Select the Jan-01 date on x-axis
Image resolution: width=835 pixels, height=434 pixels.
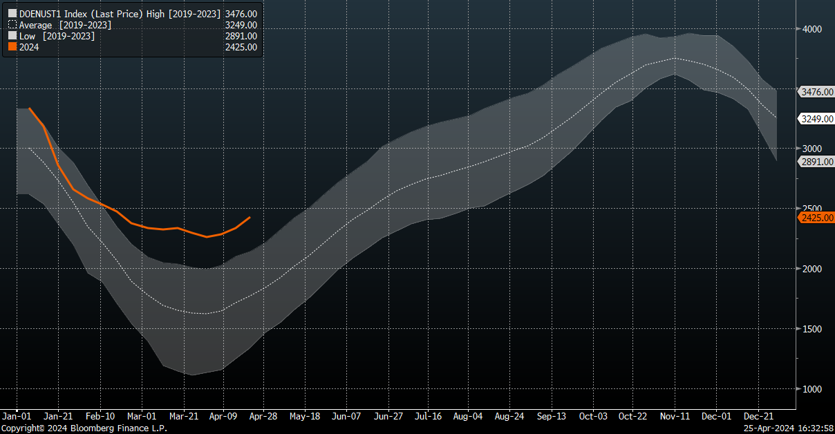17,417
